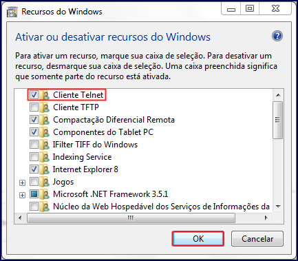The width and height of the screenshot is (298, 261).
Task: Expand the Jogos tree node
Action: [x=22, y=182]
